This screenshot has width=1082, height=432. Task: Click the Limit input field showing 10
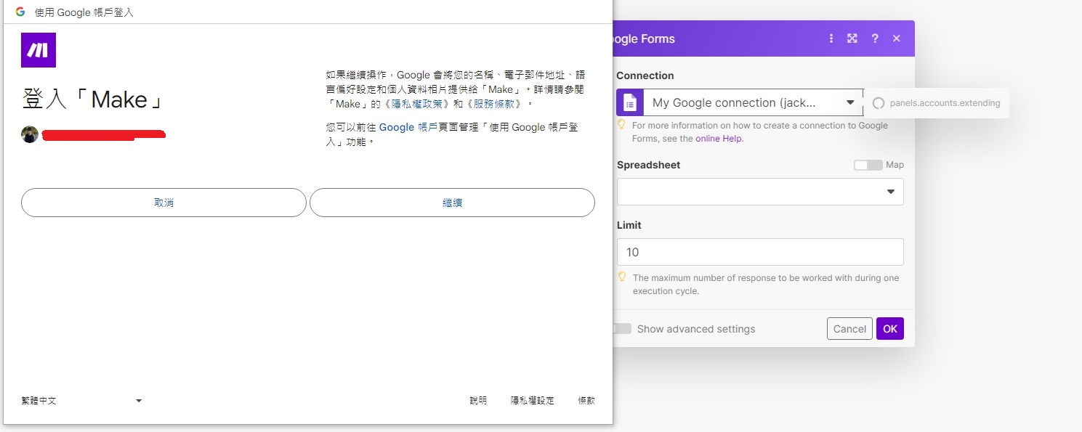[759, 252]
